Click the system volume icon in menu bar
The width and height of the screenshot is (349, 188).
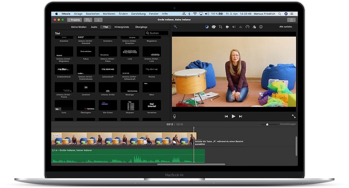point(207,14)
